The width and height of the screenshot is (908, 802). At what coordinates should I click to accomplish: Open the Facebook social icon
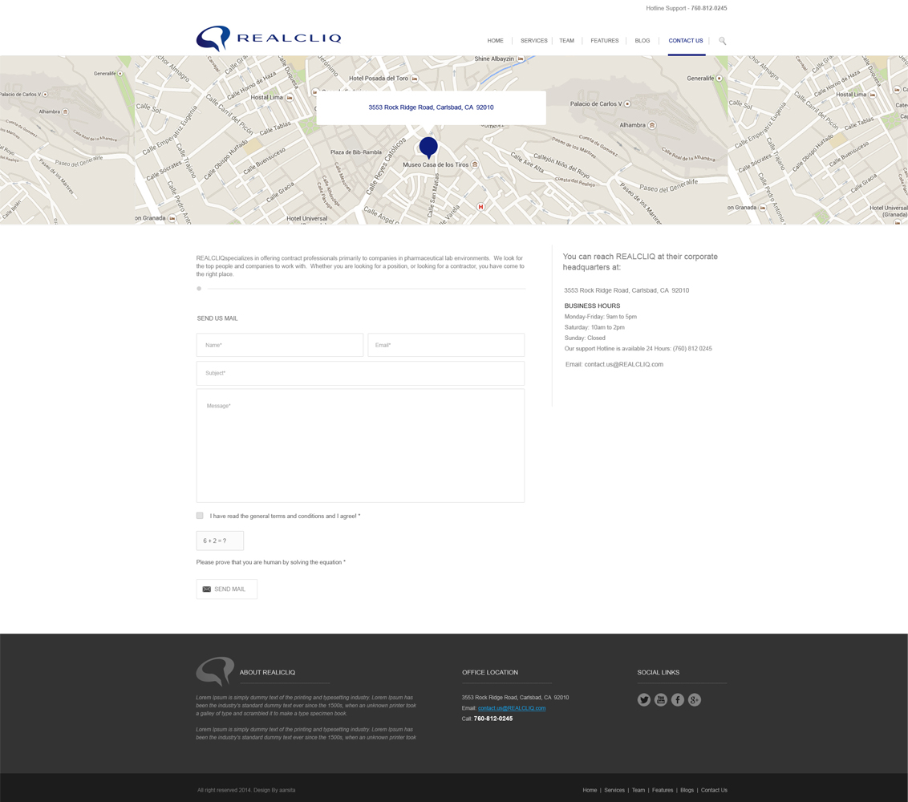point(678,699)
